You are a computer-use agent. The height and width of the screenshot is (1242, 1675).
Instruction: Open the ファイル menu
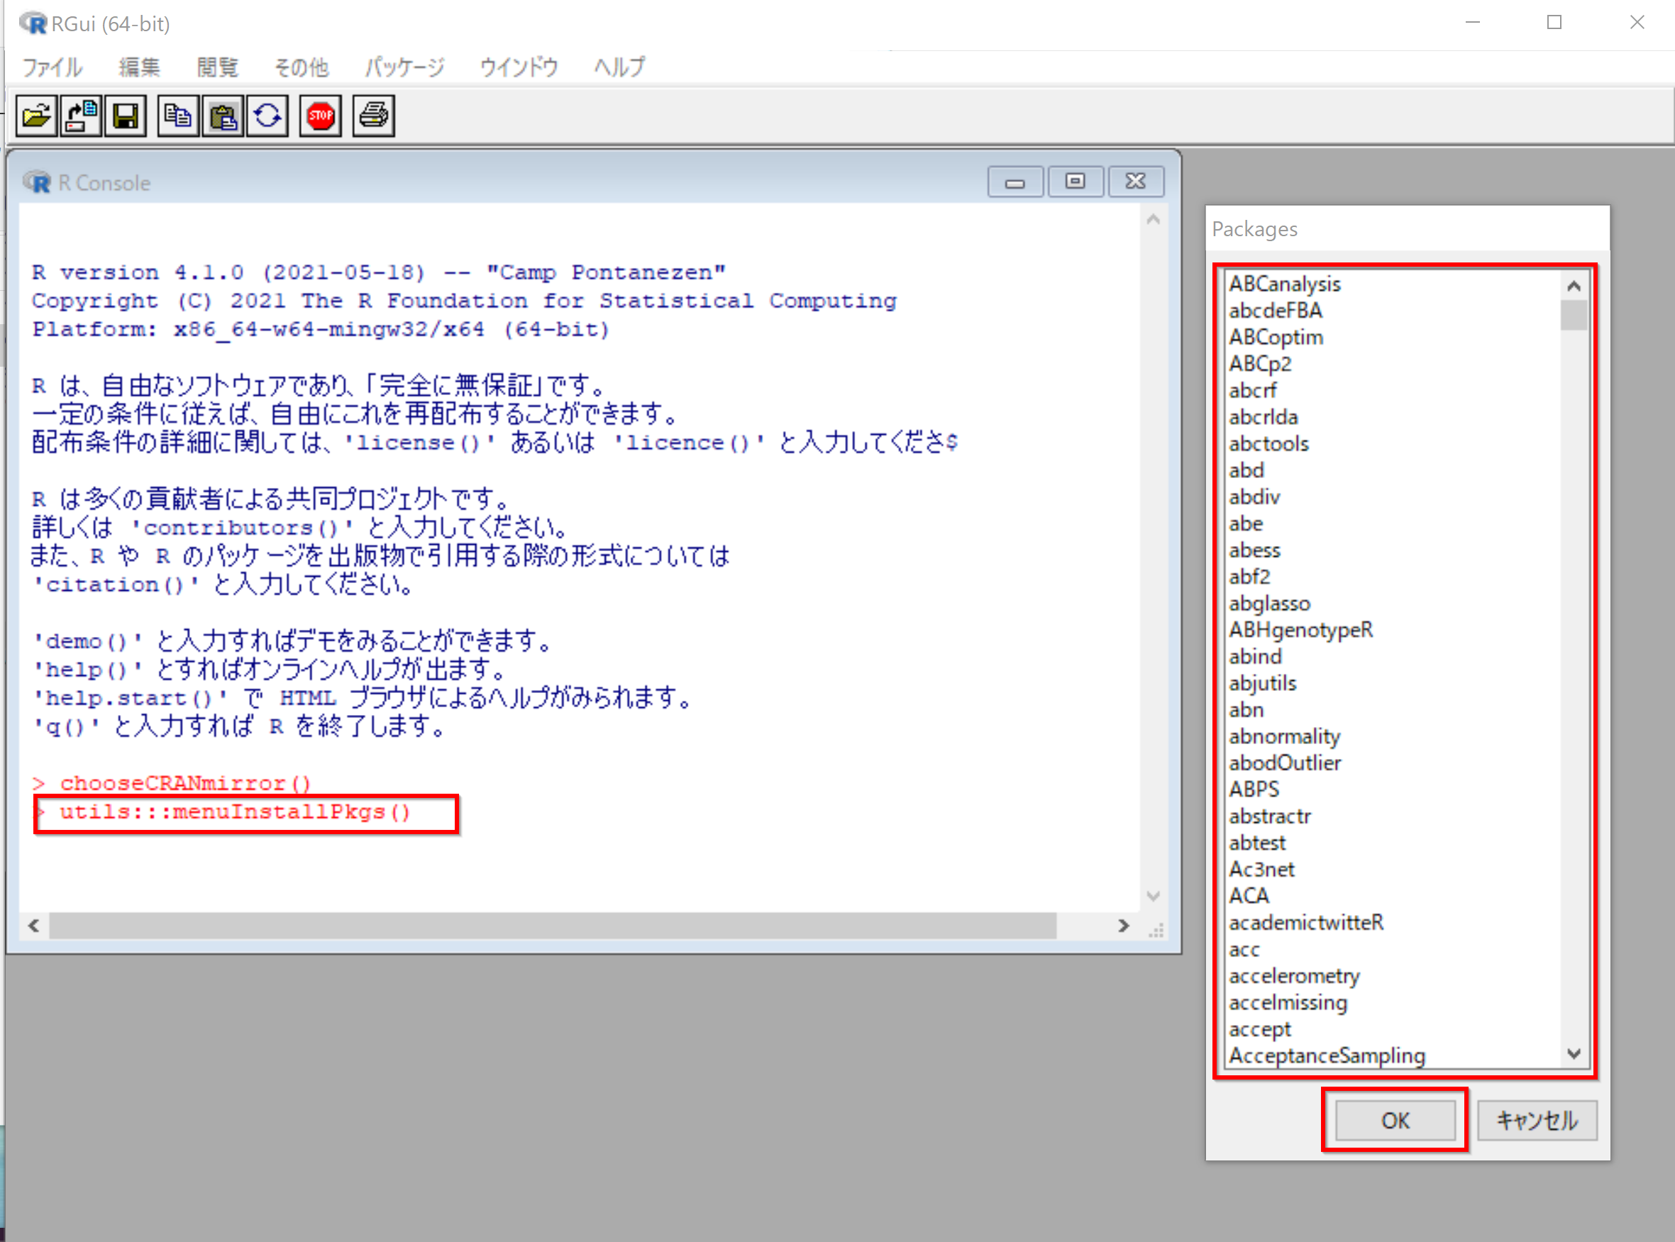[x=52, y=67]
